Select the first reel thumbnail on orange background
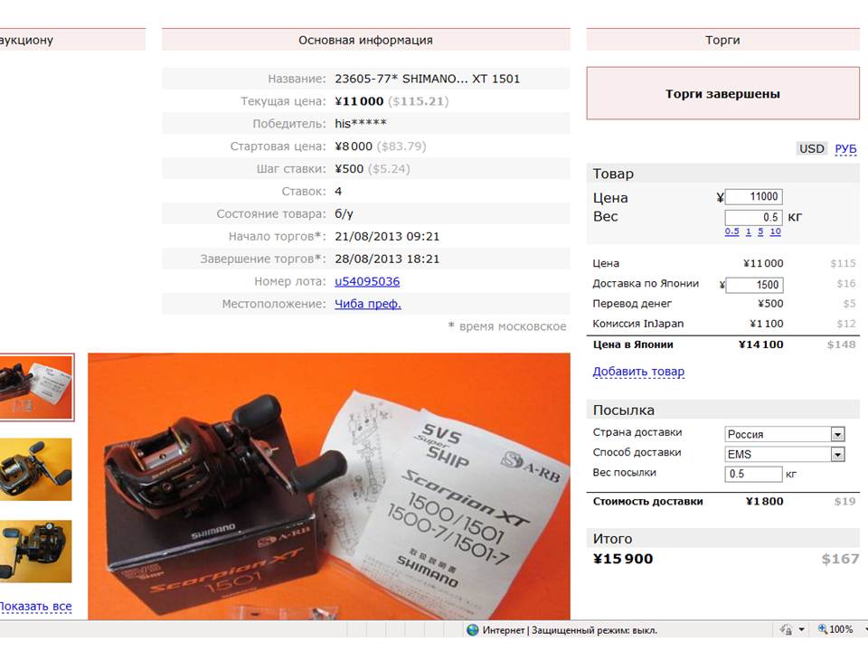The image size is (868, 651). [x=36, y=387]
